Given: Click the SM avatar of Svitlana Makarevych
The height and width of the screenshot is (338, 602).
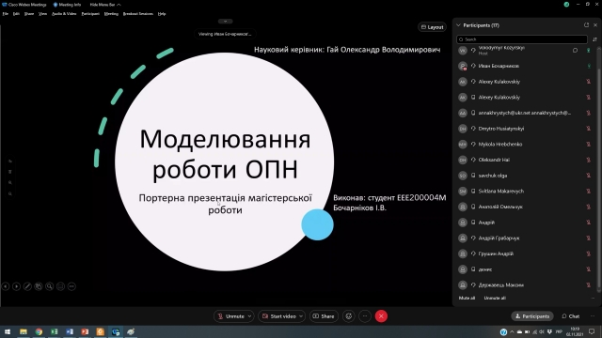Looking at the screenshot, I should coord(463,191).
